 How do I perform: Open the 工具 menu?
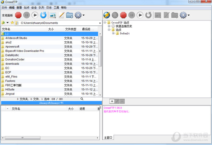coord(56,7)
